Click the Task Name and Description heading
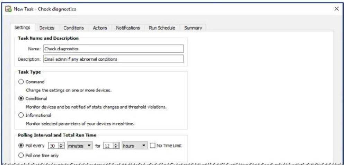The height and width of the screenshot is (165, 344). [x=48, y=38]
